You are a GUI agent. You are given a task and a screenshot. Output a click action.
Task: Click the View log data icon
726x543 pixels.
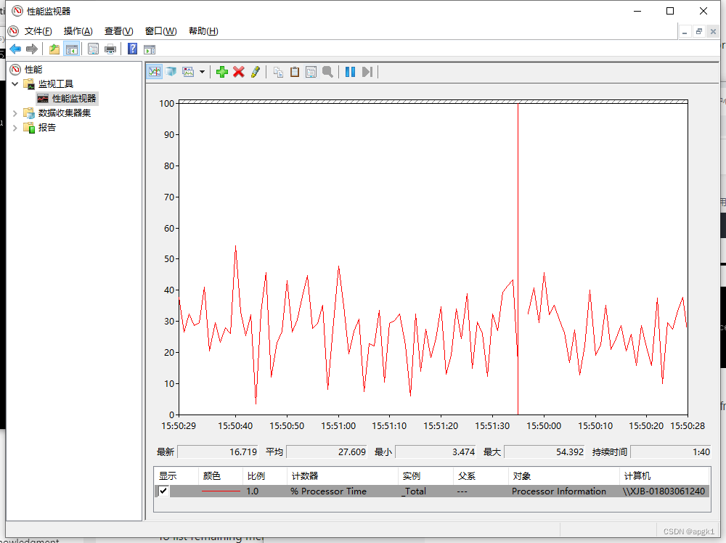point(171,72)
